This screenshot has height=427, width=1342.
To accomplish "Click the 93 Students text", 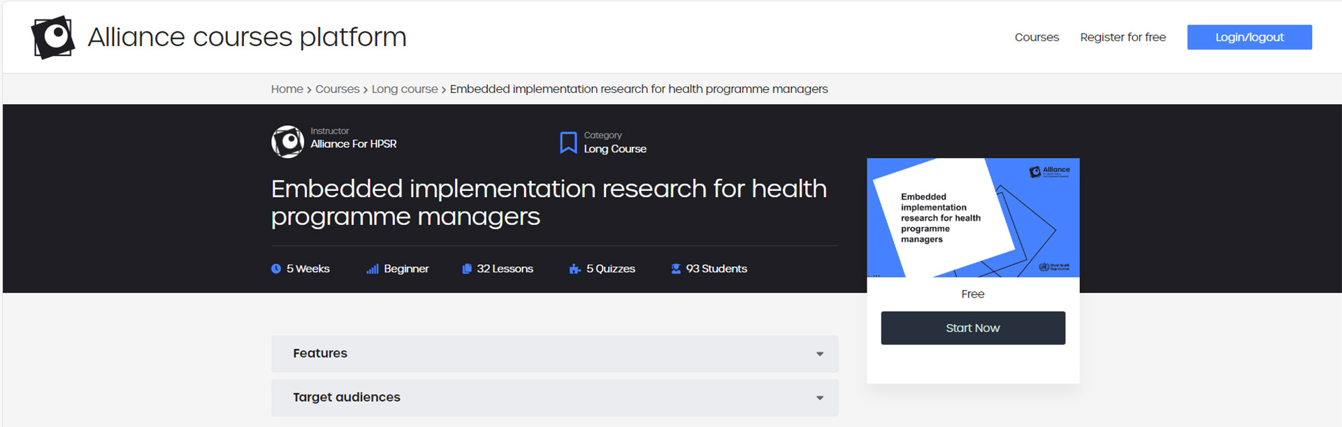I will tap(716, 269).
